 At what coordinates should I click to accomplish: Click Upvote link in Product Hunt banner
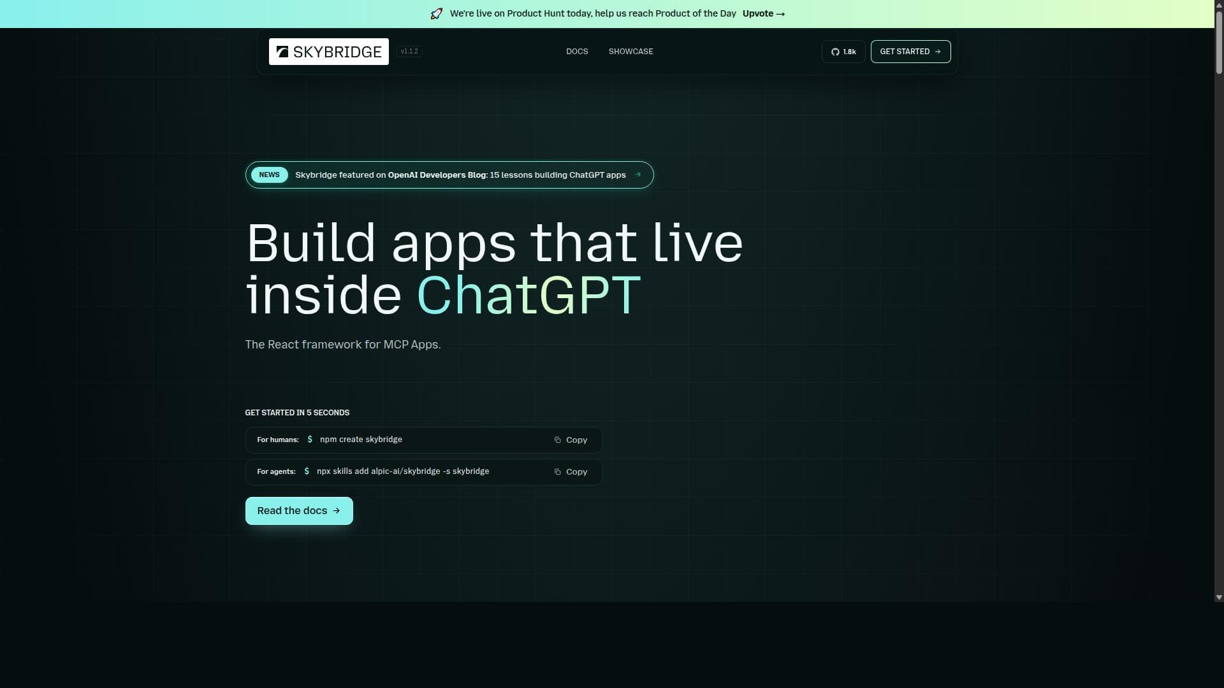pos(763,13)
